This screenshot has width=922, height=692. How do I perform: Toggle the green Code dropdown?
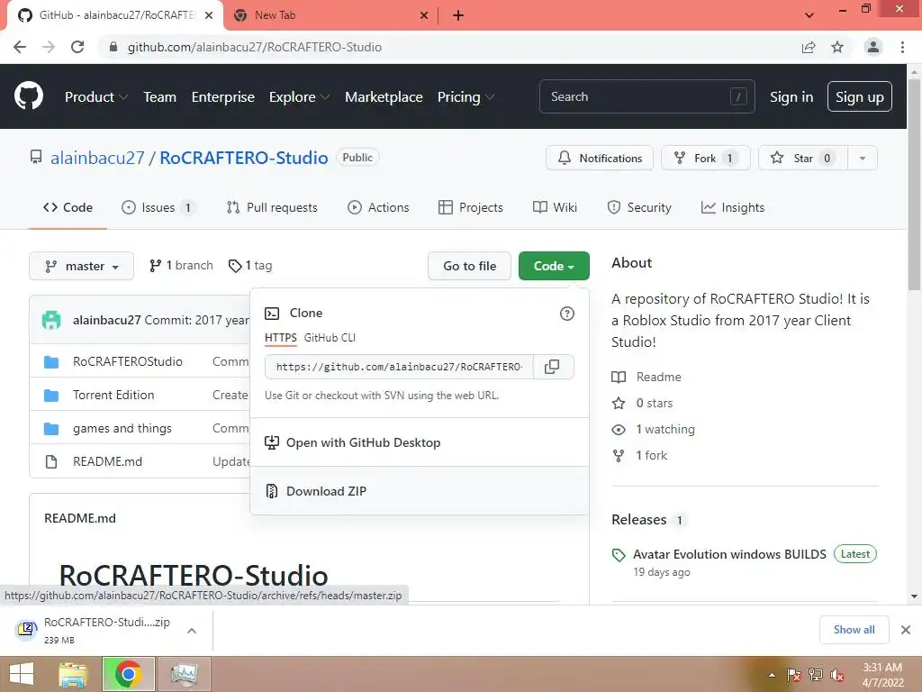pos(554,266)
